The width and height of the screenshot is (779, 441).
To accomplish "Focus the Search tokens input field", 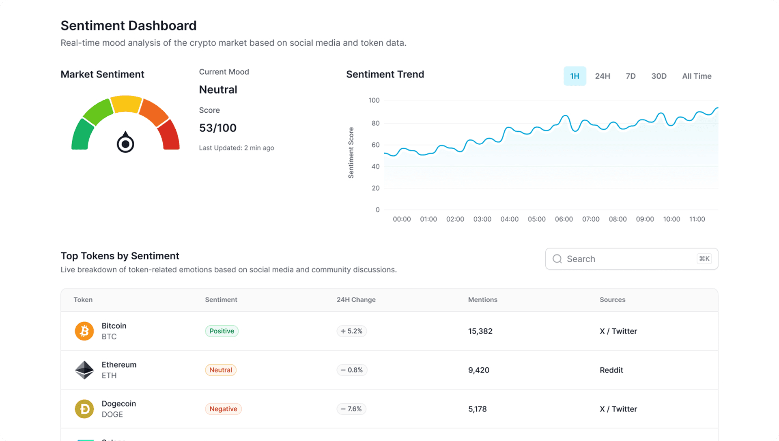I will (x=632, y=259).
